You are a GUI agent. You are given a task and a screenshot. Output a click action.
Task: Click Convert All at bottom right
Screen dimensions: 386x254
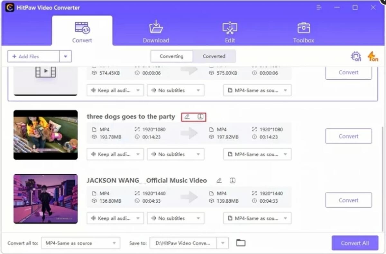pyautogui.click(x=355, y=243)
